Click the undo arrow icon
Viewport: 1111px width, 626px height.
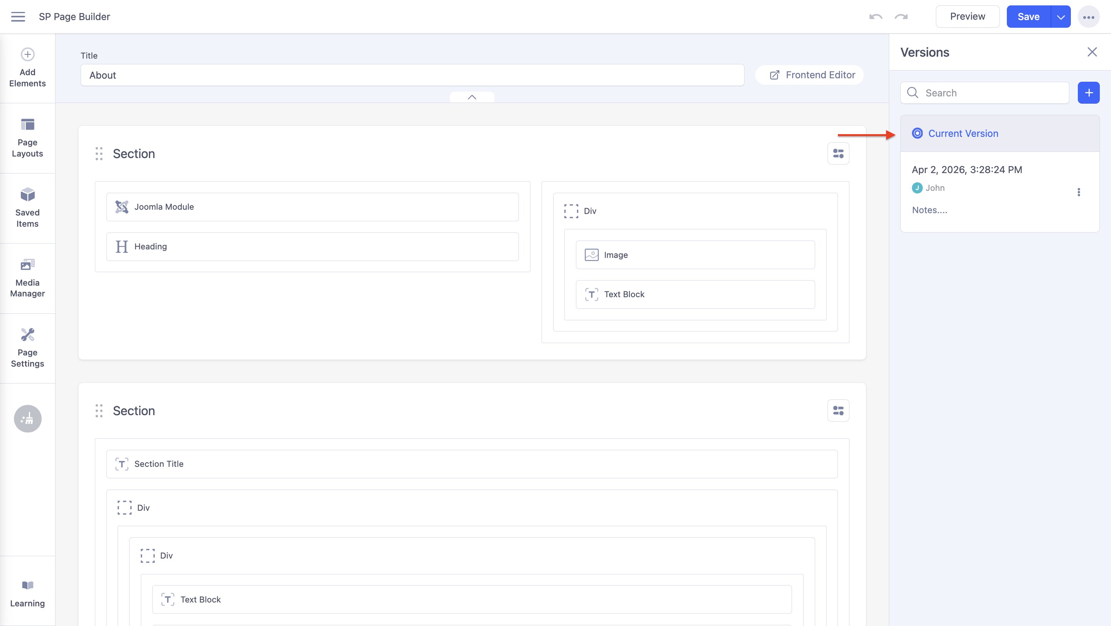point(876,17)
